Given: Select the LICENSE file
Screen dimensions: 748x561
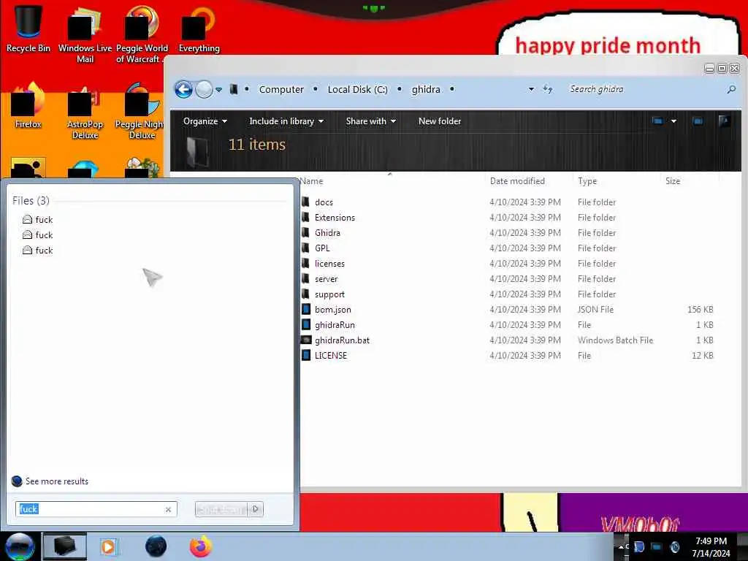Looking at the screenshot, I should coord(508,356).
